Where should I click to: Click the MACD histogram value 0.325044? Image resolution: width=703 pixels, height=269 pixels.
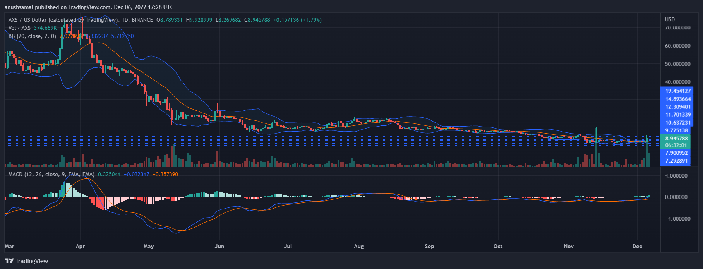pos(109,174)
